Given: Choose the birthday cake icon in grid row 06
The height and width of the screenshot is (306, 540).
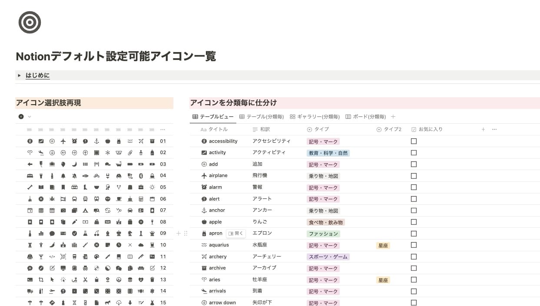Looking at the screenshot, I should point(130,199).
